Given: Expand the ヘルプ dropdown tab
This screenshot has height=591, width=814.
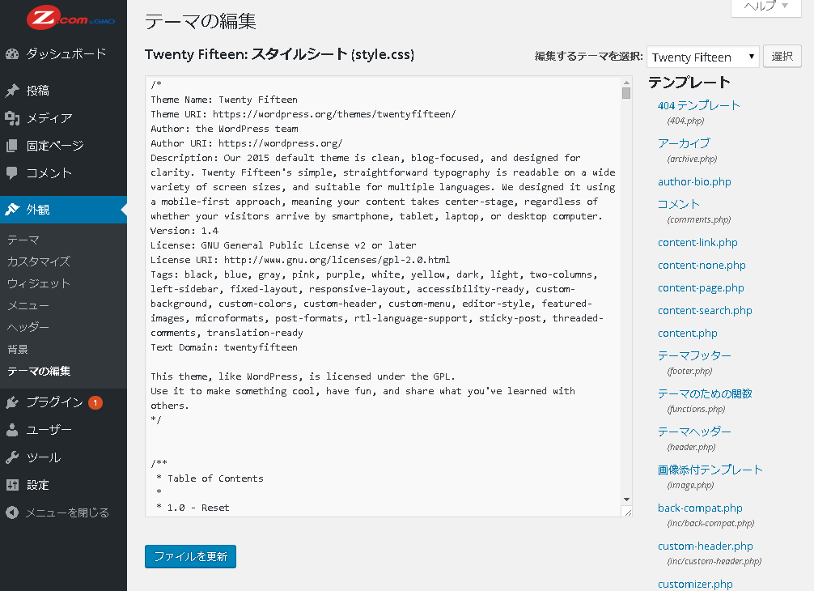Looking at the screenshot, I should [766, 6].
